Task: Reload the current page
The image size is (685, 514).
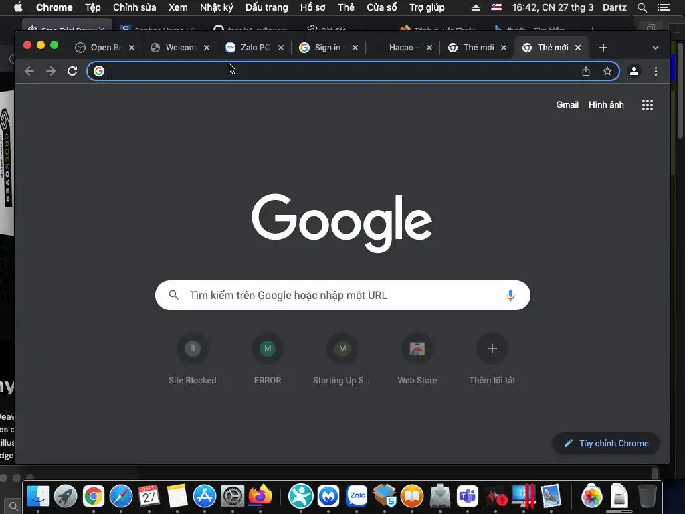Action: [72, 71]
